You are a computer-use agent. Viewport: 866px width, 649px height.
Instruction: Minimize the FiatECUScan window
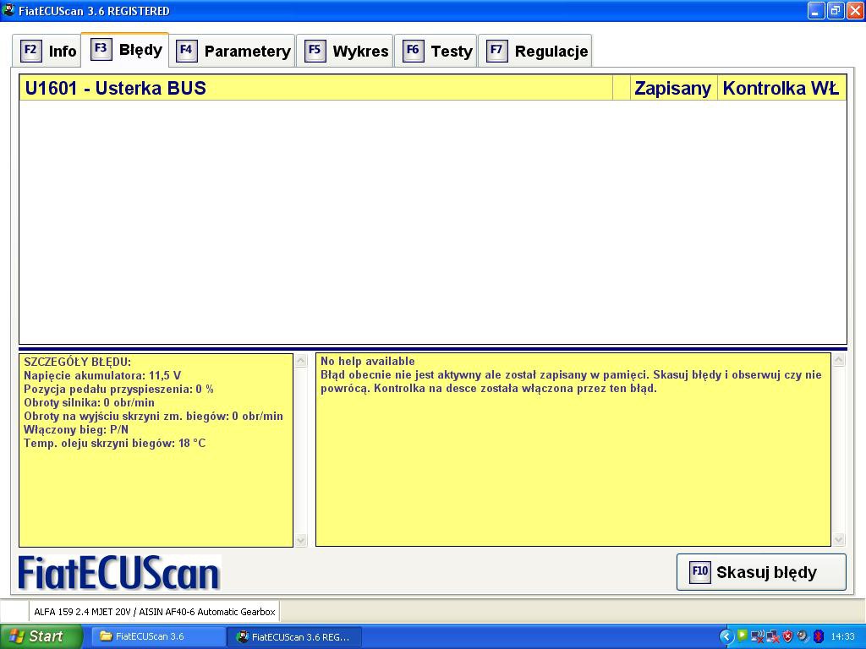pyautogui.click(x=816, y=10)
